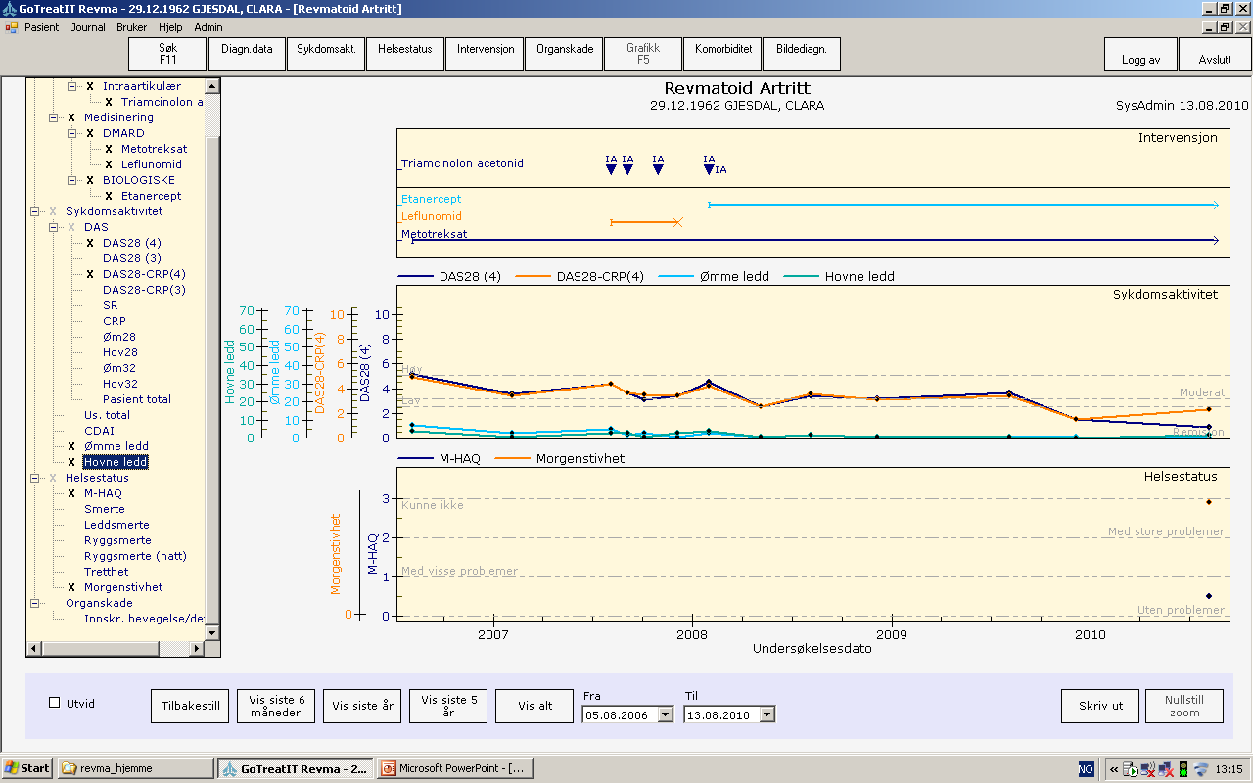Open Bildediagn. section
The height and width of the screenshot is (783, 1253).
pos(802,54)
